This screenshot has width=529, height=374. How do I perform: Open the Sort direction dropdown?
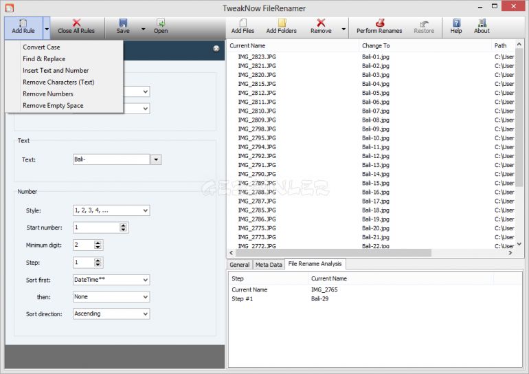111,313
